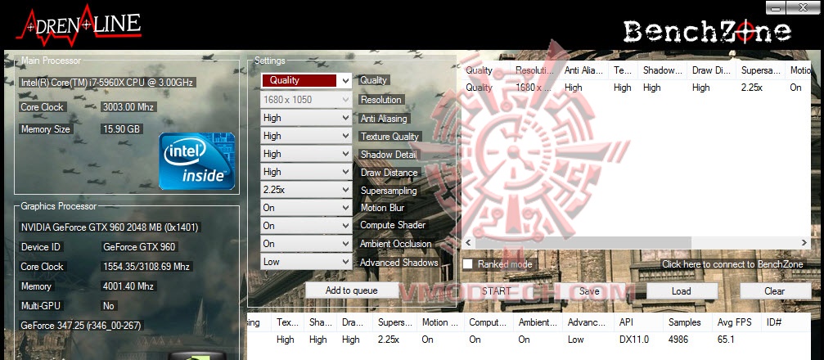Click the Anti Alia... column header in queue
824x360 pixels.
coord(583,70)
